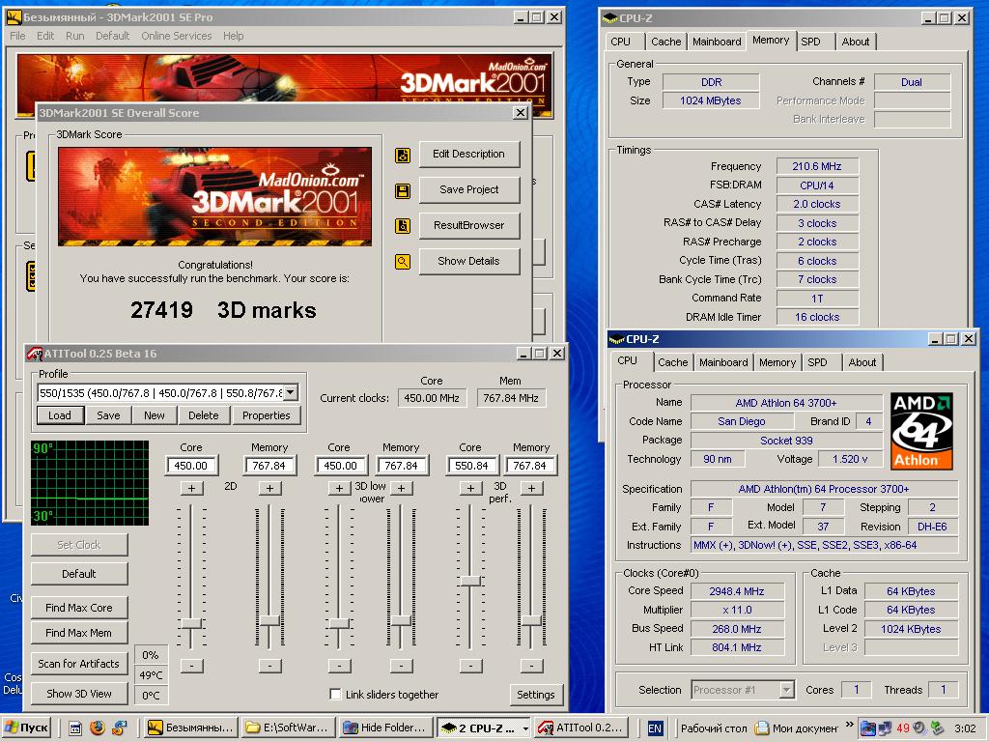Click the 3D perf Core 550.84 field
989x742 pixels.
471,466
